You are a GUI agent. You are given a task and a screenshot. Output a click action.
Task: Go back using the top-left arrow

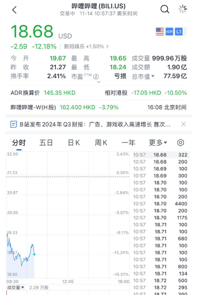pyautogui.click(x=15, y=10)
